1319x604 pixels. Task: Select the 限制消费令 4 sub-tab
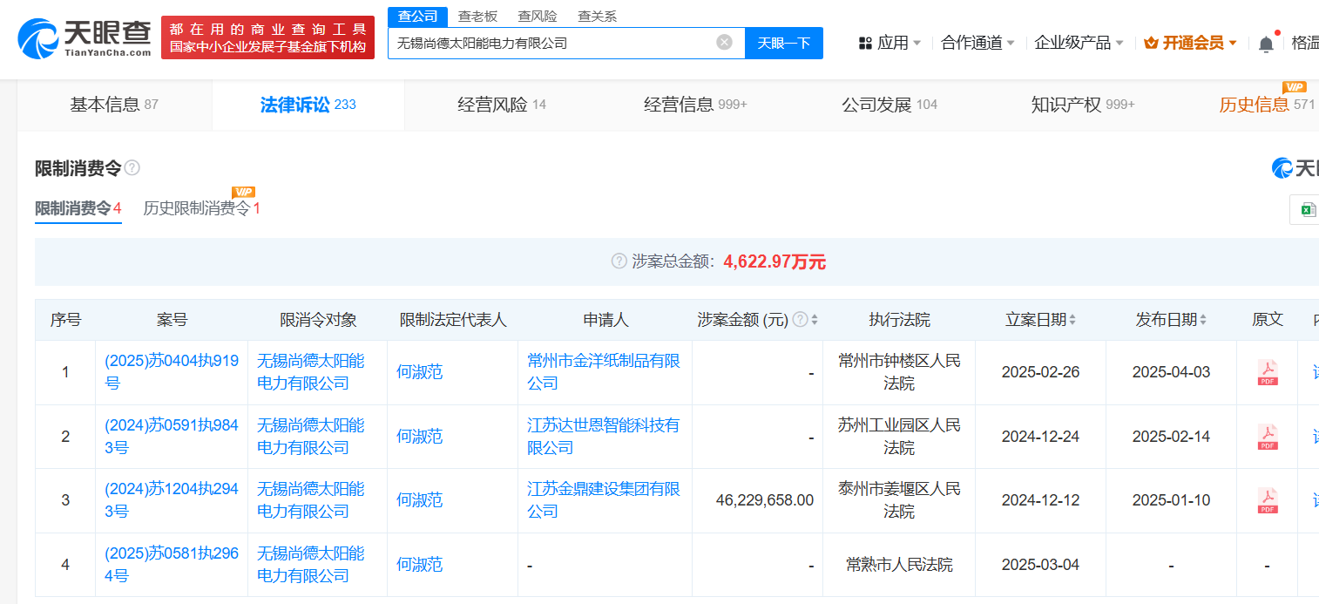[78, 208]
